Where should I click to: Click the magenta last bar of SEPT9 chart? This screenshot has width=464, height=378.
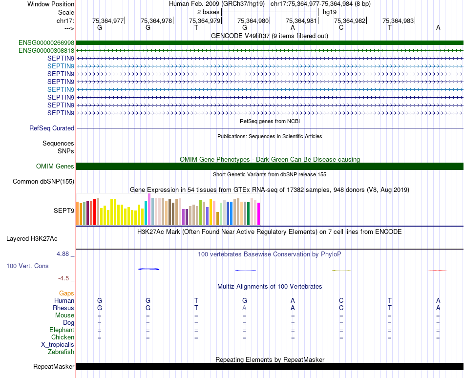pos(259,214)
